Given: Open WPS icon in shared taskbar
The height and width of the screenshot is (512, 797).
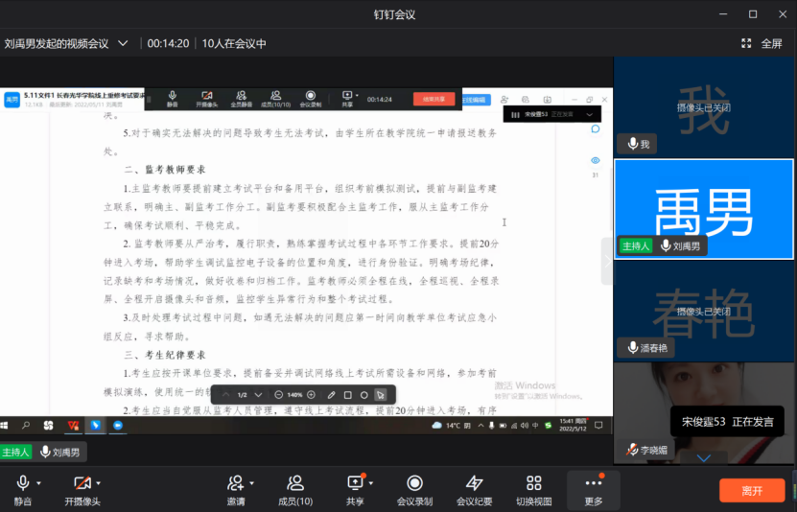Looking at the screenshot, I should [73, 425].
